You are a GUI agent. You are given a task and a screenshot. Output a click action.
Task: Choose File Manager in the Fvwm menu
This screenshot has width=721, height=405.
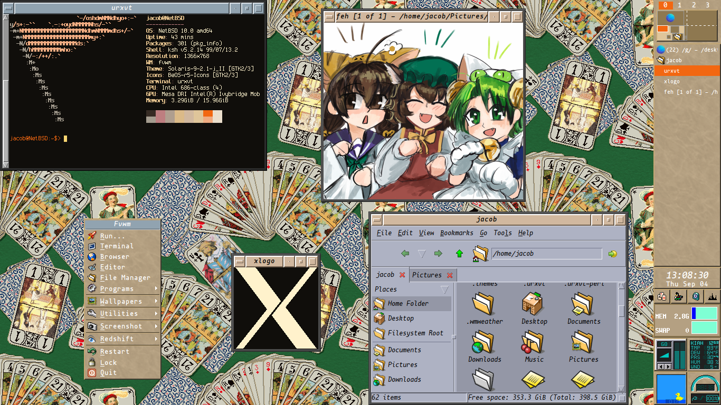click(122, 278)
